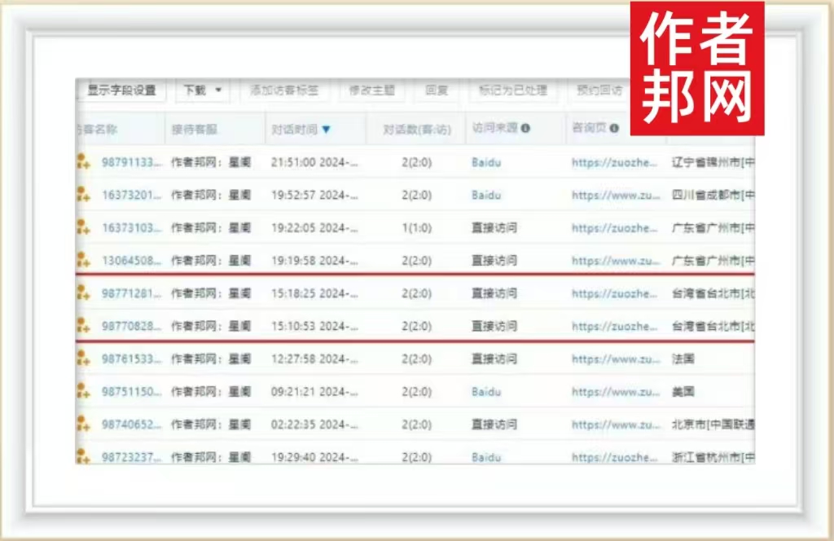This screenshot has height=541, width=834.
Task: Click 回复 in the toolbar
Action: tap(437, 90)
